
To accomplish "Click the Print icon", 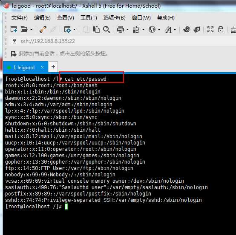I will tap(121, 29).
